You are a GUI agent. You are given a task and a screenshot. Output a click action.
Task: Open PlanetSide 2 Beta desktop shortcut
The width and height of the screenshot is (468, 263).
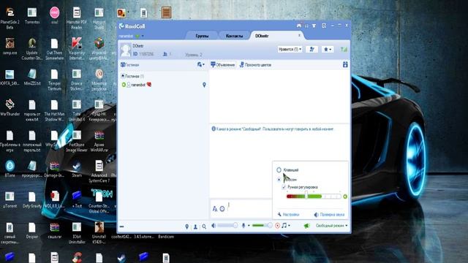coord(10,18)
